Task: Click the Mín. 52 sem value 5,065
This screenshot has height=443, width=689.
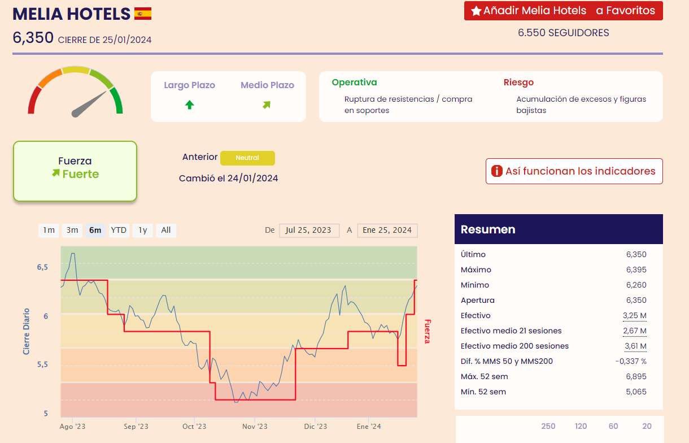Action: pos(636,392)
